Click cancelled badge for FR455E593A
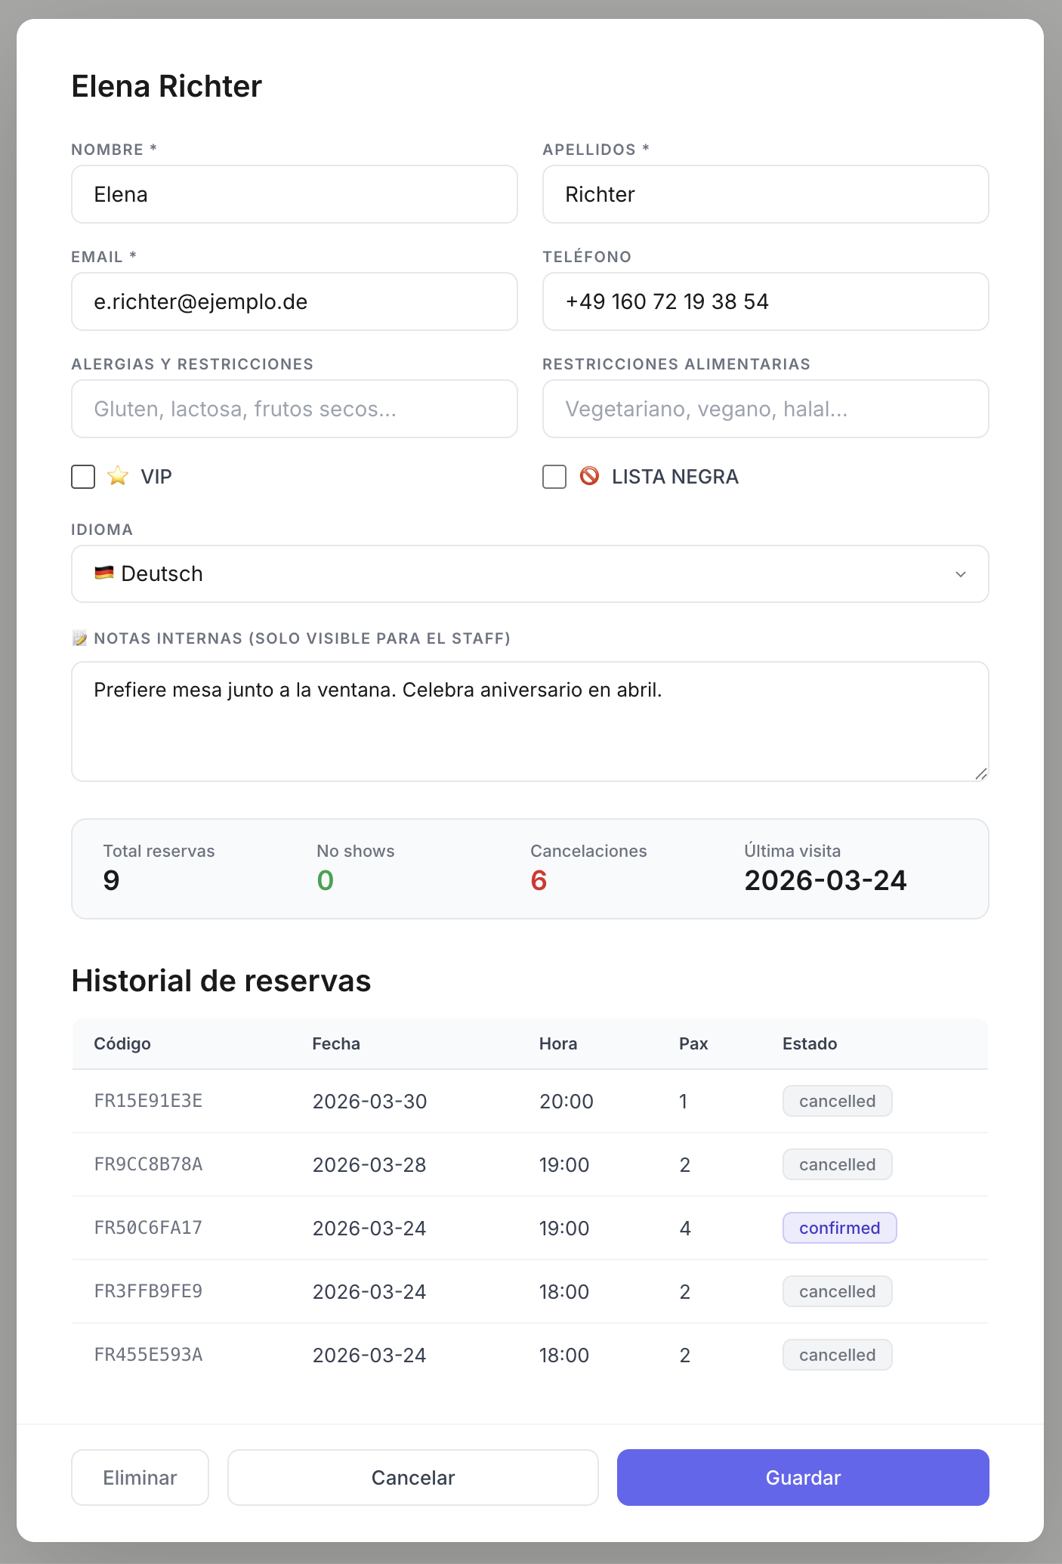 [837, 1355]
